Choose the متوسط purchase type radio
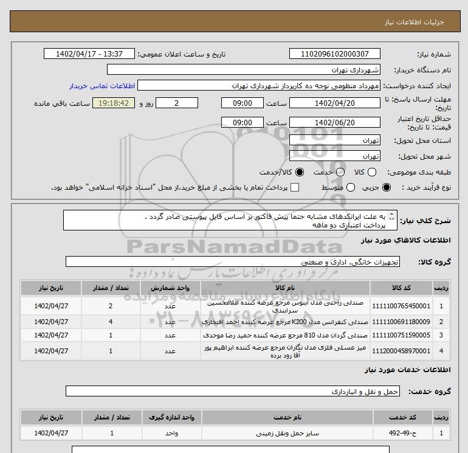The width and height of the screenshot is (468, 453). click(351, 187)
